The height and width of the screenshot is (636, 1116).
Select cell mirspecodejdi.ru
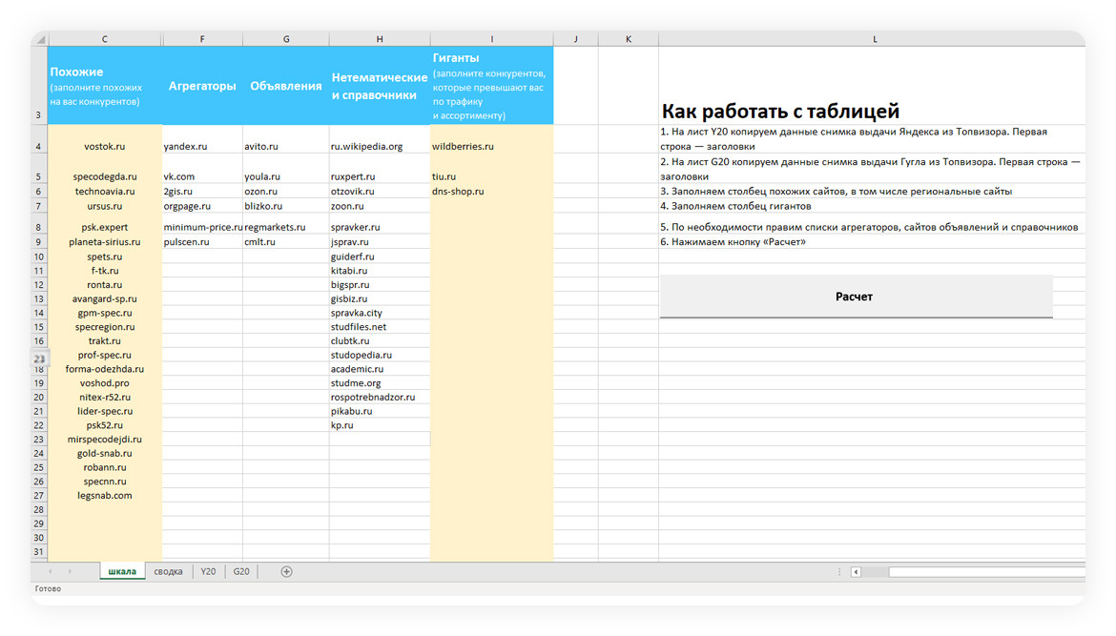[105, 439]
